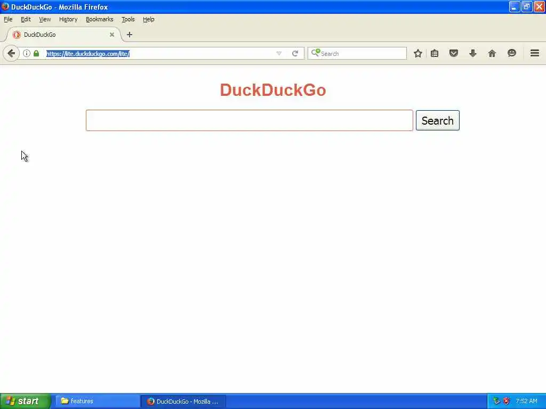
Task: Go to the Firefox home page icon
Action: [x=492, y=53]
